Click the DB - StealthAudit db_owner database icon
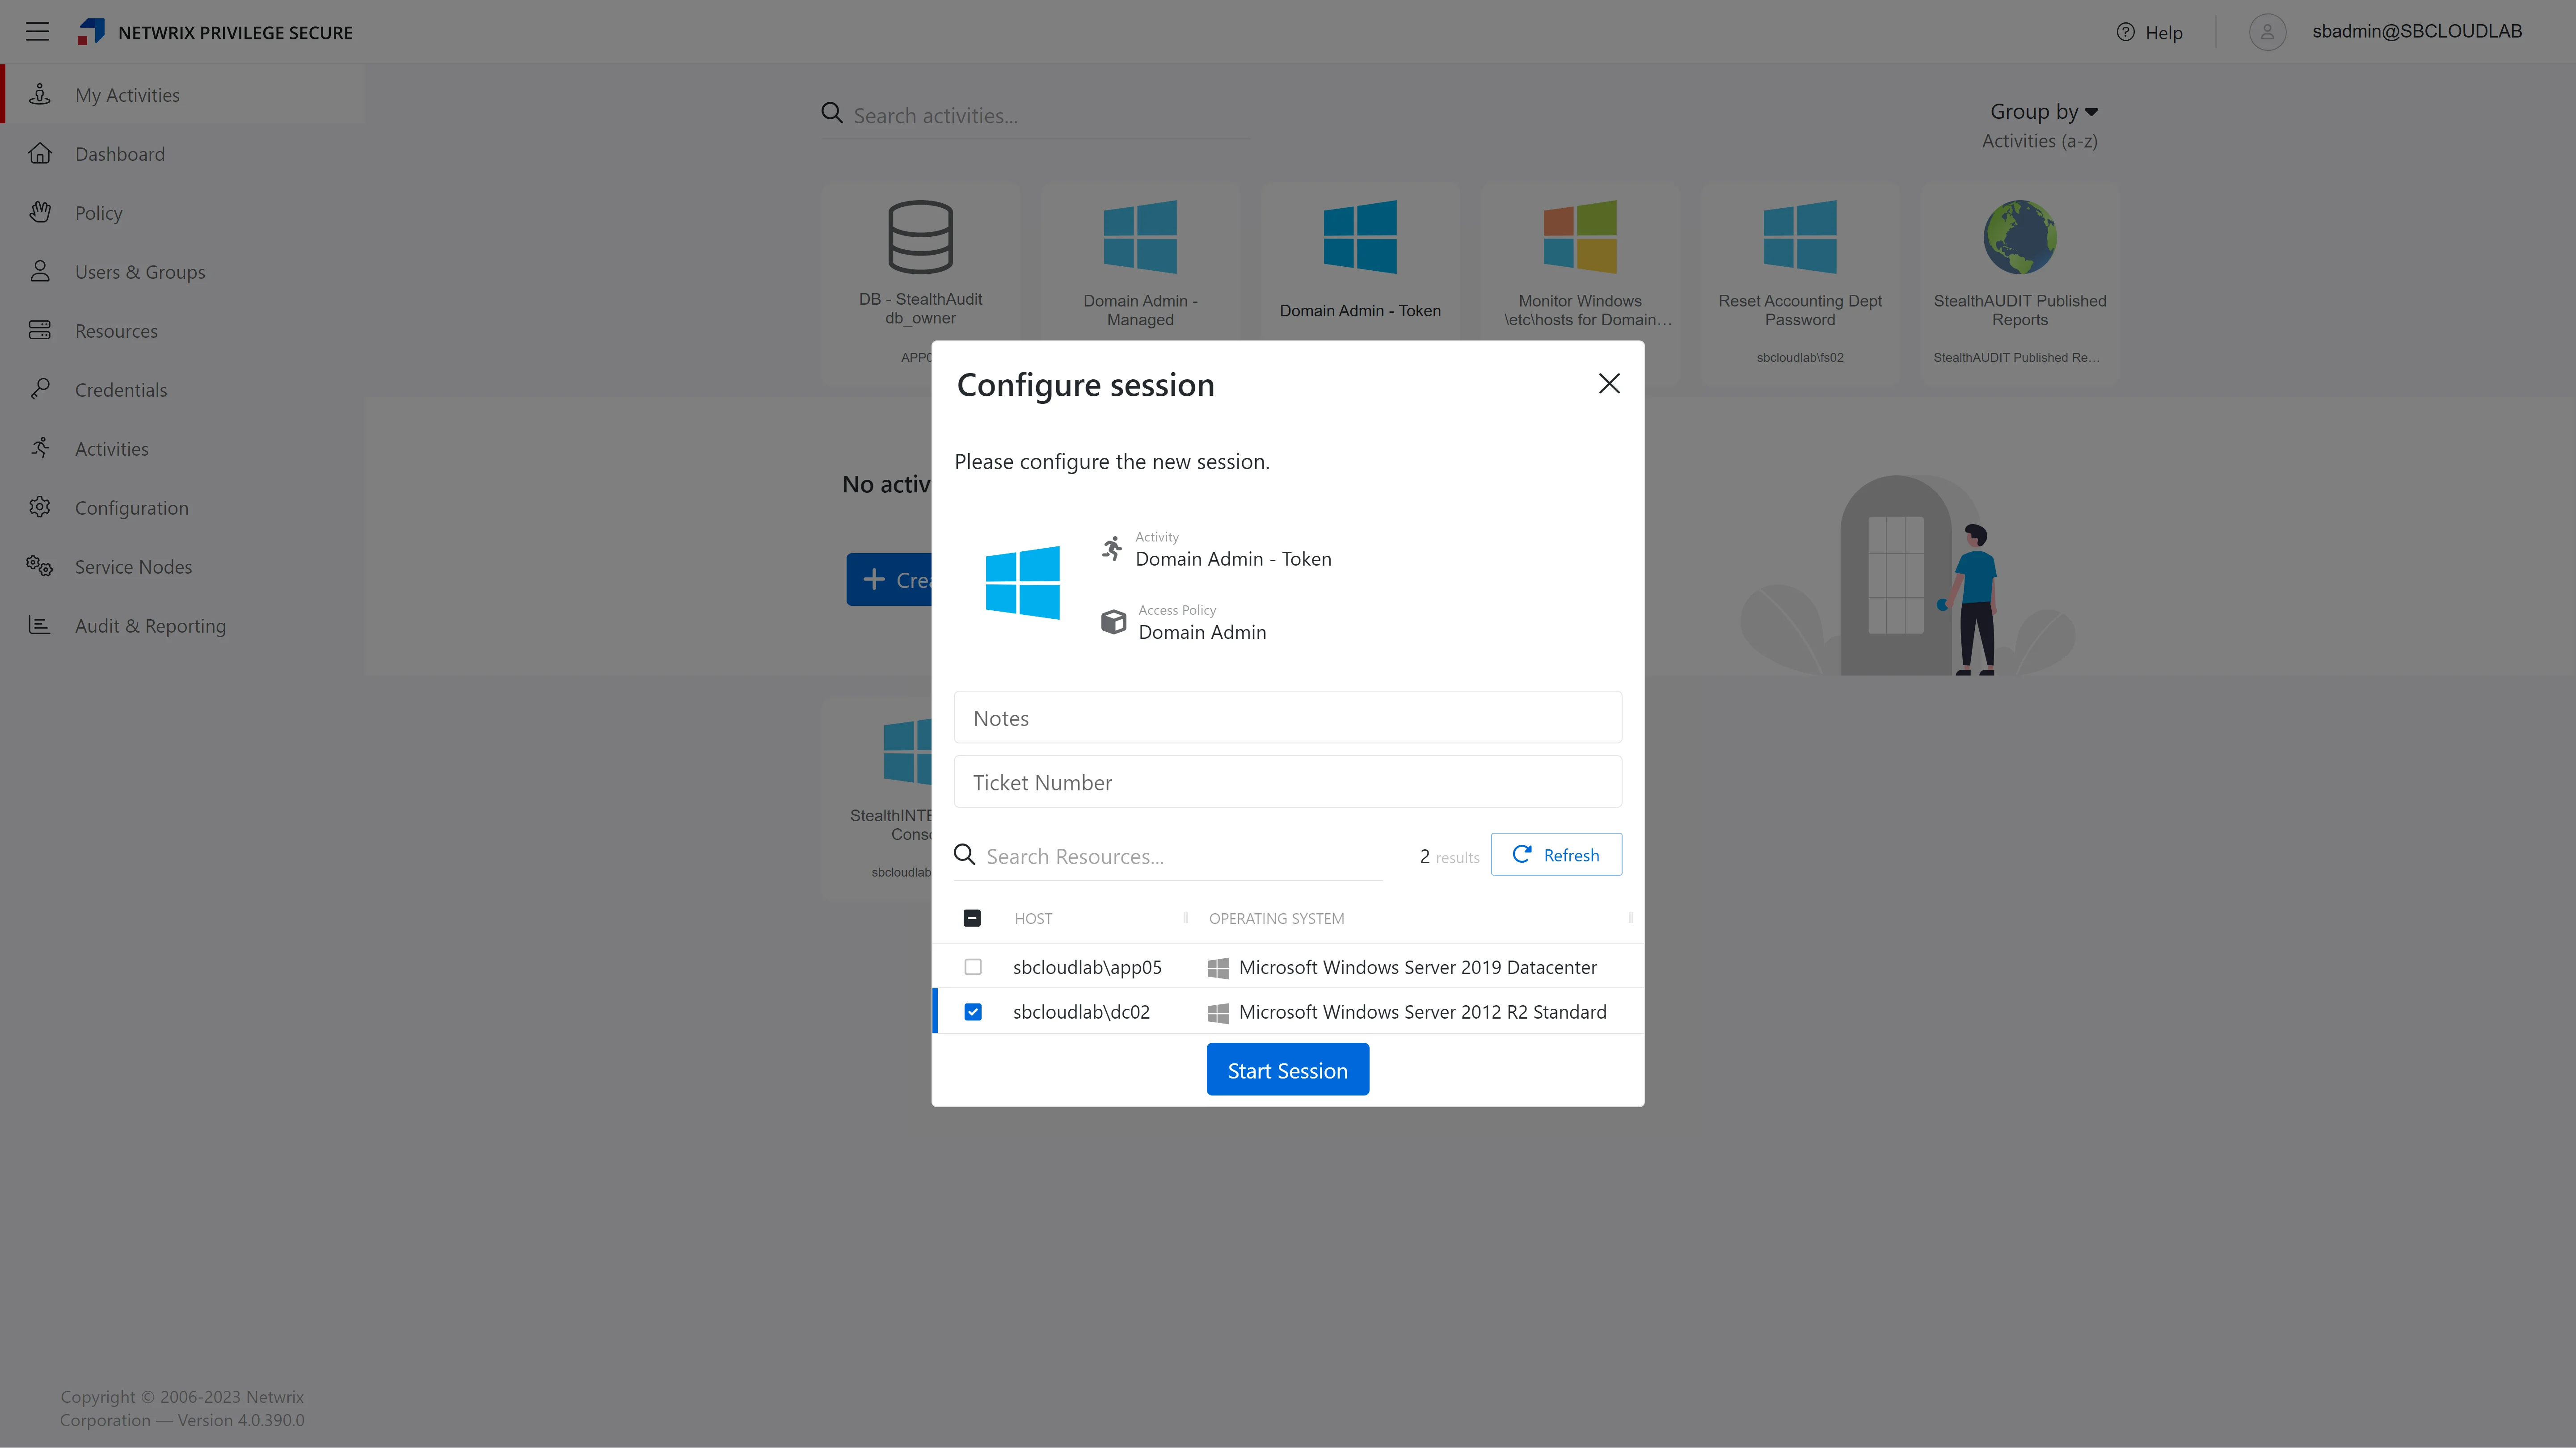 pyautogui.click(x=920, y=237)
